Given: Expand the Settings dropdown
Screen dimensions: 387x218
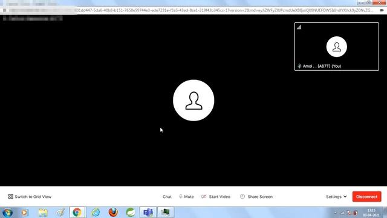Looking at the screenshot, I should click(336, 197).
